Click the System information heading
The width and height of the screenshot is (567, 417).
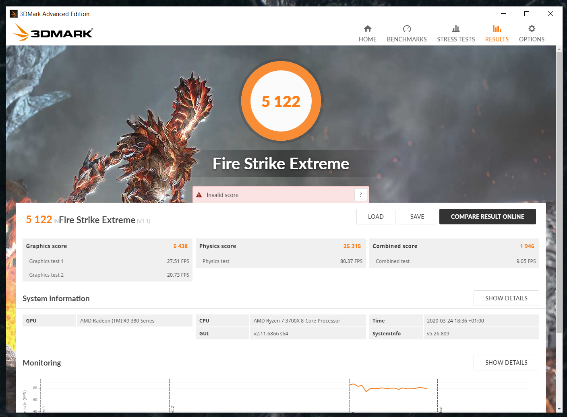pyautogui.click(x=56, y=298)
